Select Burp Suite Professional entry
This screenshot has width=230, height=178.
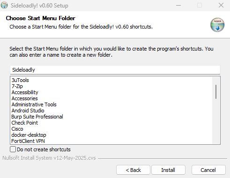(37, 117)
